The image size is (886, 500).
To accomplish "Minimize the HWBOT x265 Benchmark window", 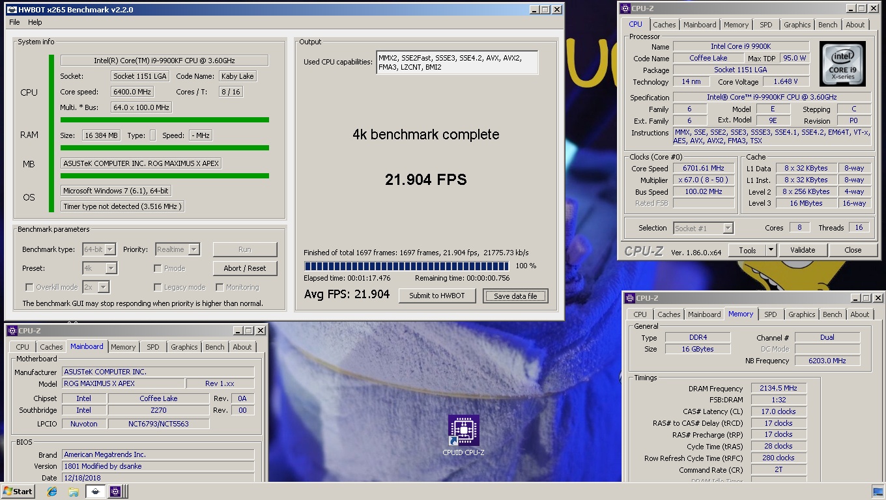I will 534,10.
